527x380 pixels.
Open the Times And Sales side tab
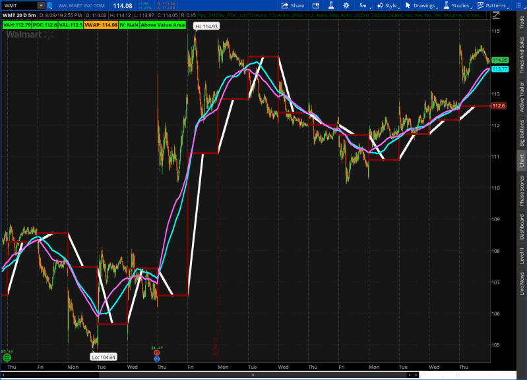521,55
